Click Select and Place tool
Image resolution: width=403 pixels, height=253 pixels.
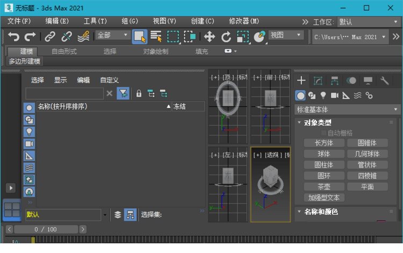[x=260, y=37]
